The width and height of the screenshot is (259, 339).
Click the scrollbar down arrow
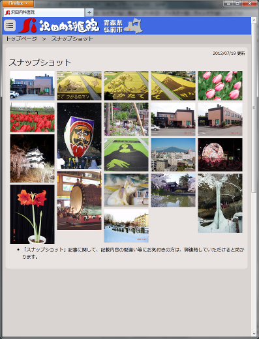(254, 334)
